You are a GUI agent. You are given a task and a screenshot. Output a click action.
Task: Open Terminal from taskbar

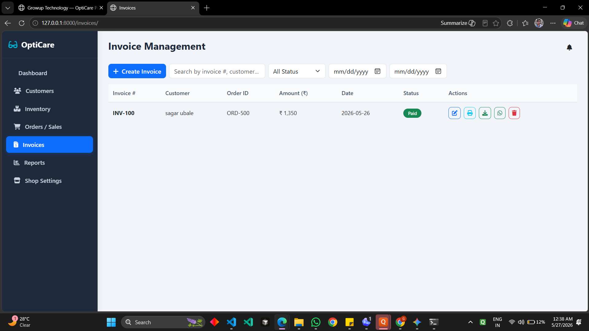[x=433, y=322]
